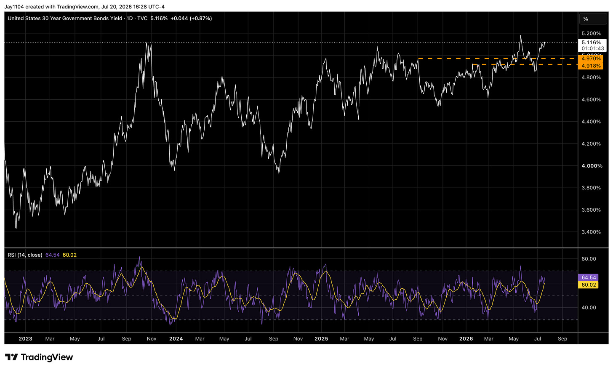
Task: Click the countdown timer 01:01:43
Action: tap(593, 49)
